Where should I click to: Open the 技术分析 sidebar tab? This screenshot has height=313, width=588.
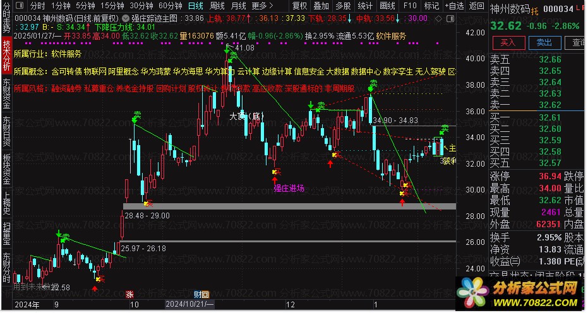[6, 55]
